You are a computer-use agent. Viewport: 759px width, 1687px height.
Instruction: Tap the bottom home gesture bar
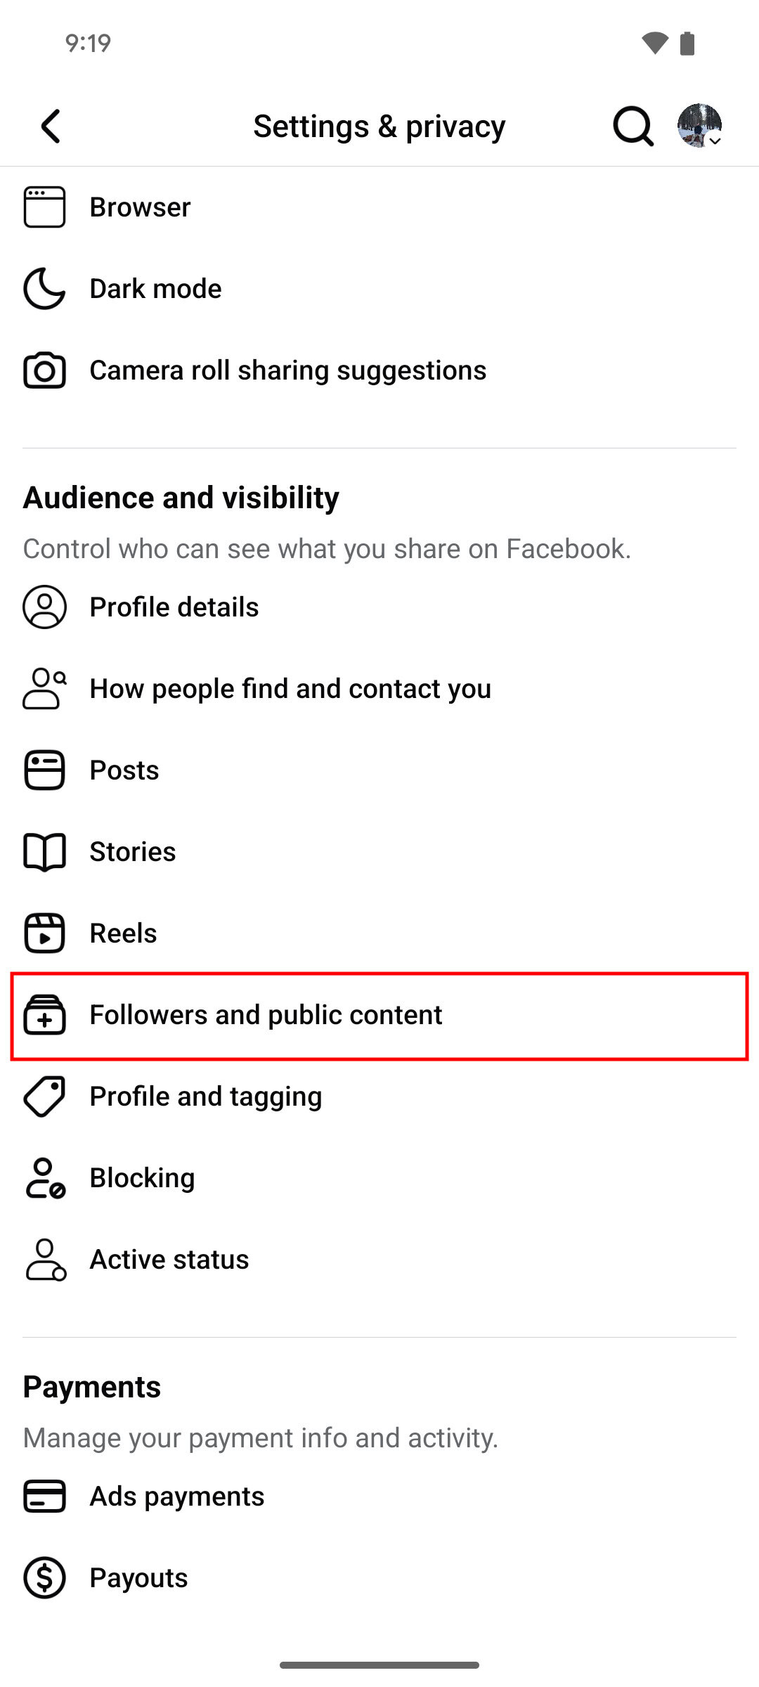click(379, 1665)
